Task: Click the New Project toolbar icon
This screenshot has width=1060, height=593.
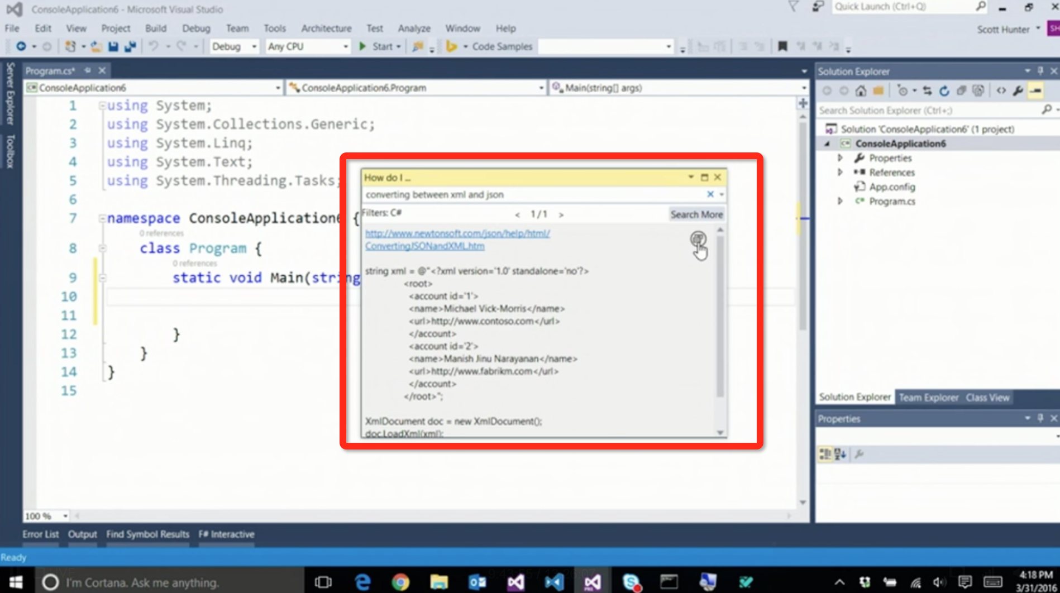Action: point(70,46)
